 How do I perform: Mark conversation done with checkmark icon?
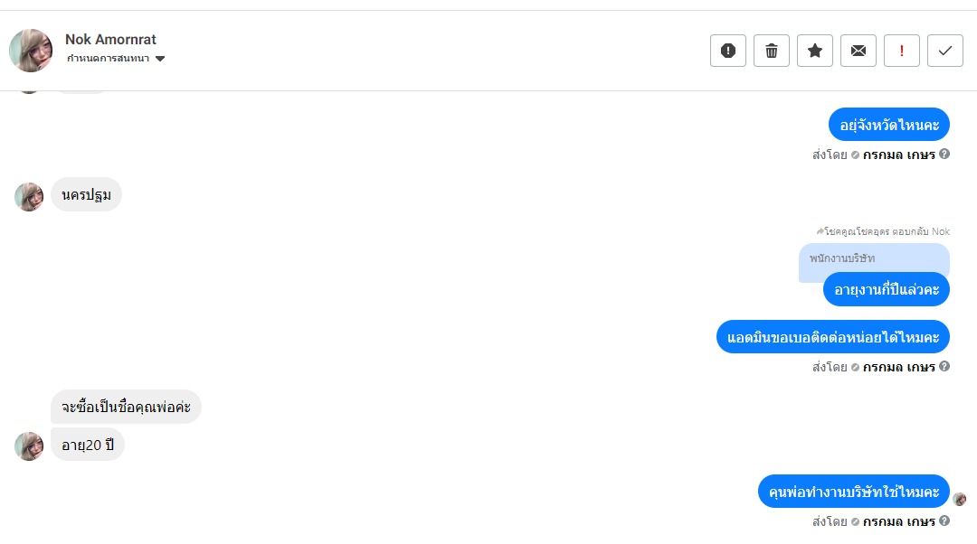(945, 51)
